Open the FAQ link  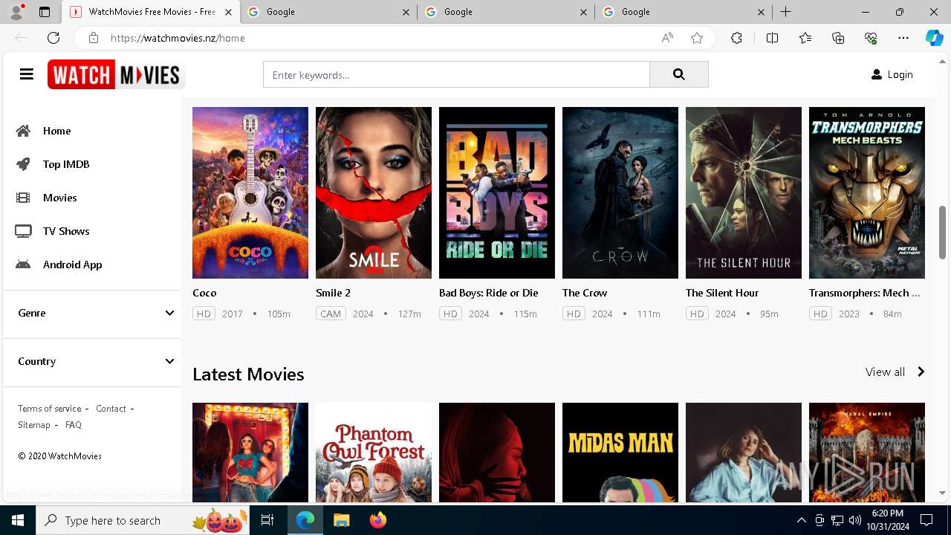click(x=74, y=425)
